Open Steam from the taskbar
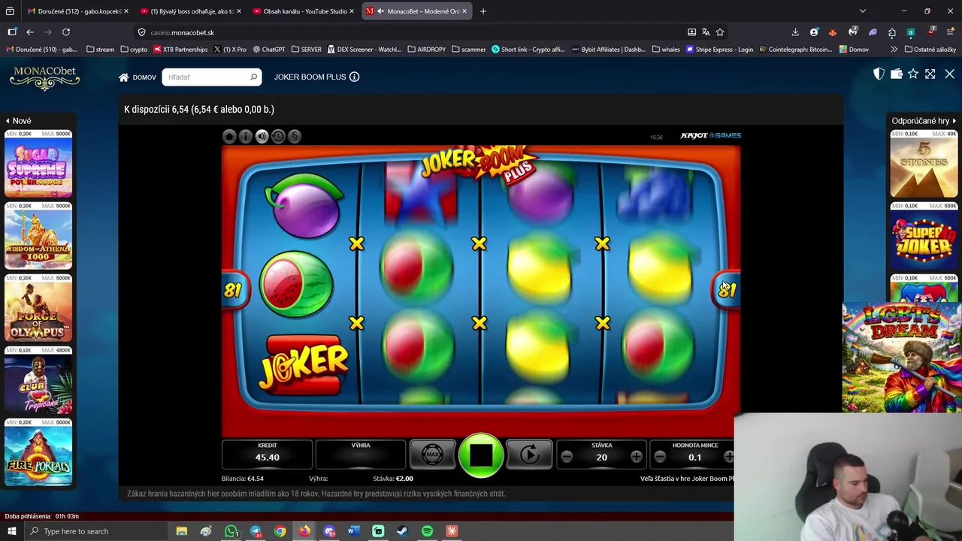 point(403,531)
